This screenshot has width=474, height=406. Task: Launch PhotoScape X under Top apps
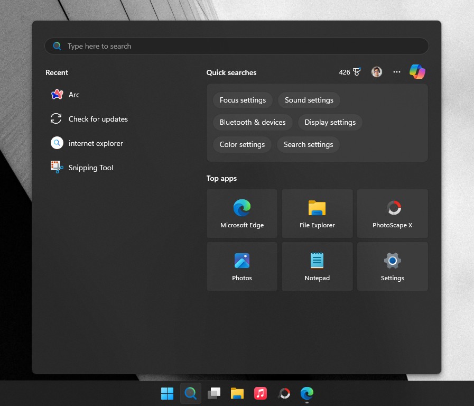pyautogui.click(x=392, y=214)
